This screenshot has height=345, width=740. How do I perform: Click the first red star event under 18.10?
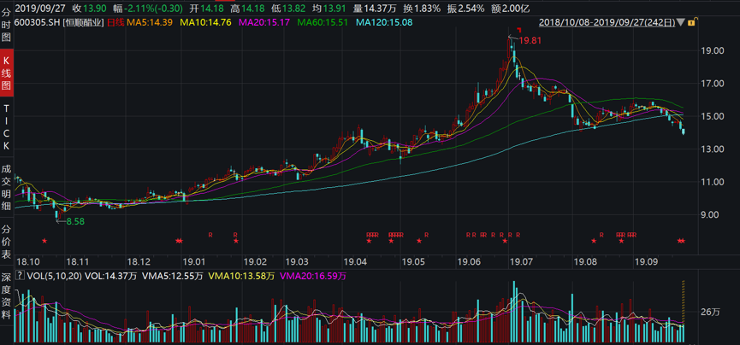[44, 241]
